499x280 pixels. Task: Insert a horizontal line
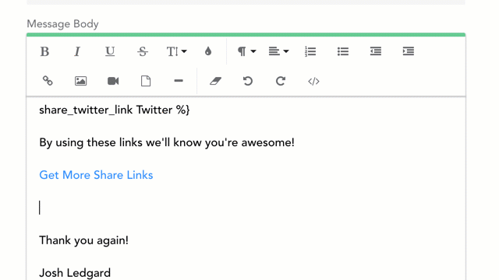[x=179, y=81]
